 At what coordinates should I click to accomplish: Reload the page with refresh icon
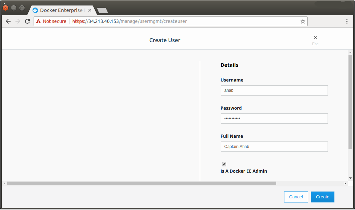pos(27,21)
